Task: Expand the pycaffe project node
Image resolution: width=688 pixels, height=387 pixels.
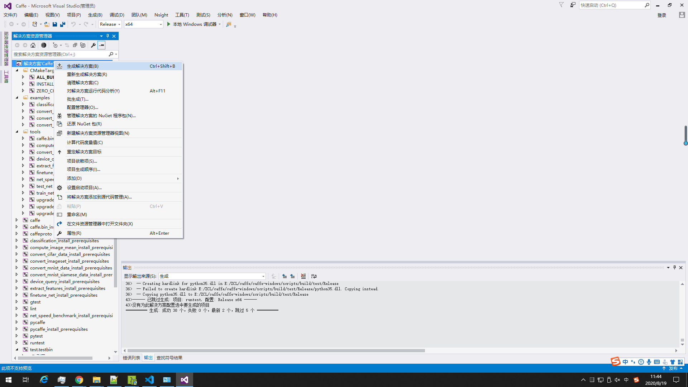Action: (x=17, y=322)
